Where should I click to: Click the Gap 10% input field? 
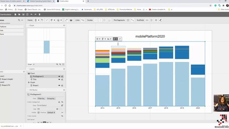pyautogui.click(x=46, y=109)
